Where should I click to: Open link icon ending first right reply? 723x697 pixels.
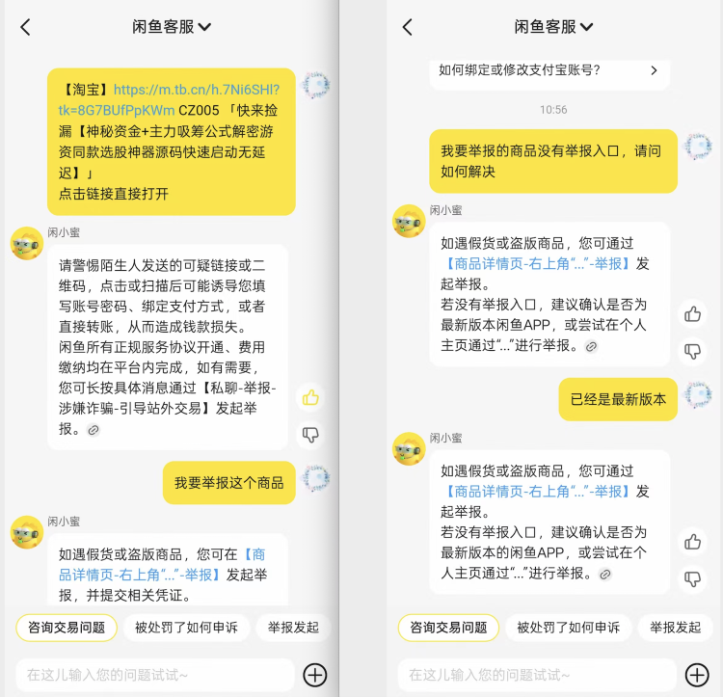click(x=591, y=347)
